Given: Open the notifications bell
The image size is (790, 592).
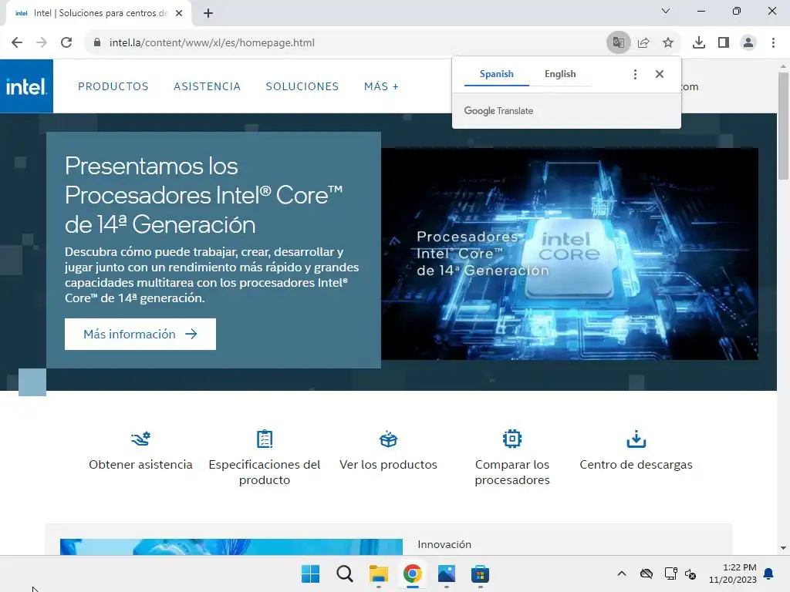Looking at the screenshot, I should tap(769, 573).
